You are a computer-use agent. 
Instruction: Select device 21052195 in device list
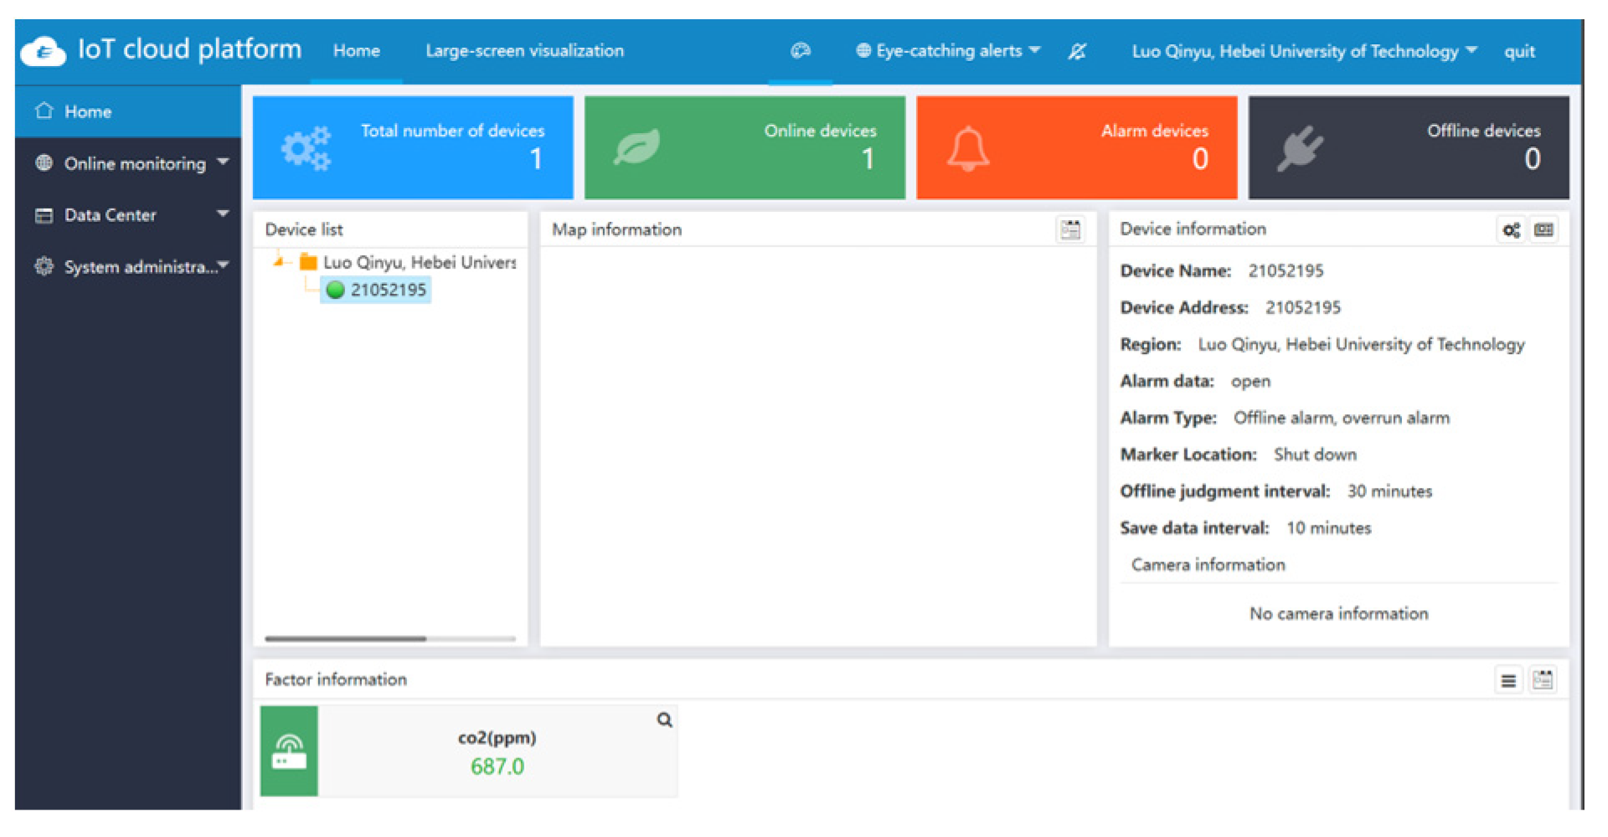coord(387,290)
